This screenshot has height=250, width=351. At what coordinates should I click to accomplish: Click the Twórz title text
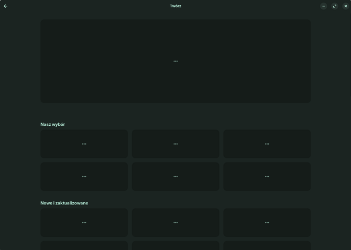tap(175, 6)
